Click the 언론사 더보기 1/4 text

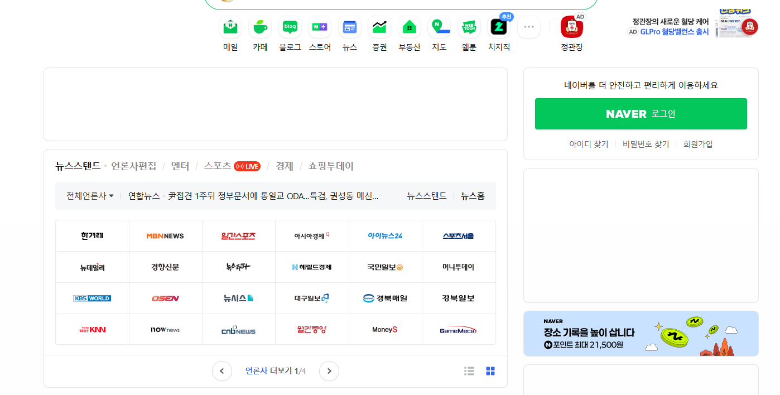point(276,371)
